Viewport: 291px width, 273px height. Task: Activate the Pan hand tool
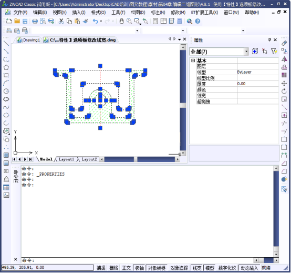click(x=121, y=21)
